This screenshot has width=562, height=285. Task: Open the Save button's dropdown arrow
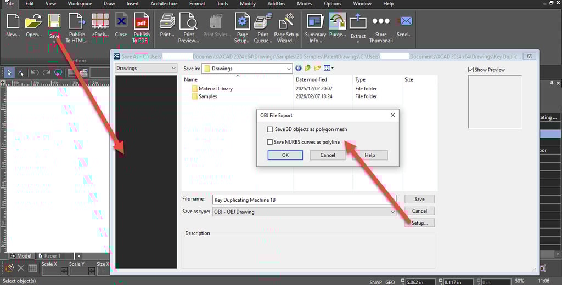(54, 42)
